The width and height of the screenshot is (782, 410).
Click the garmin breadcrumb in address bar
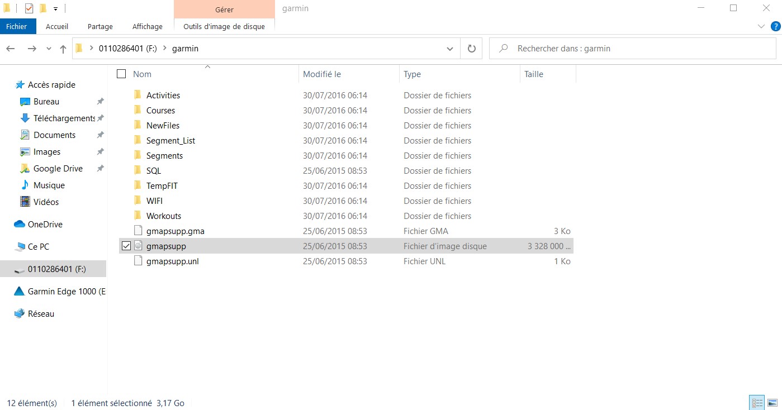[x=185, y=49]
